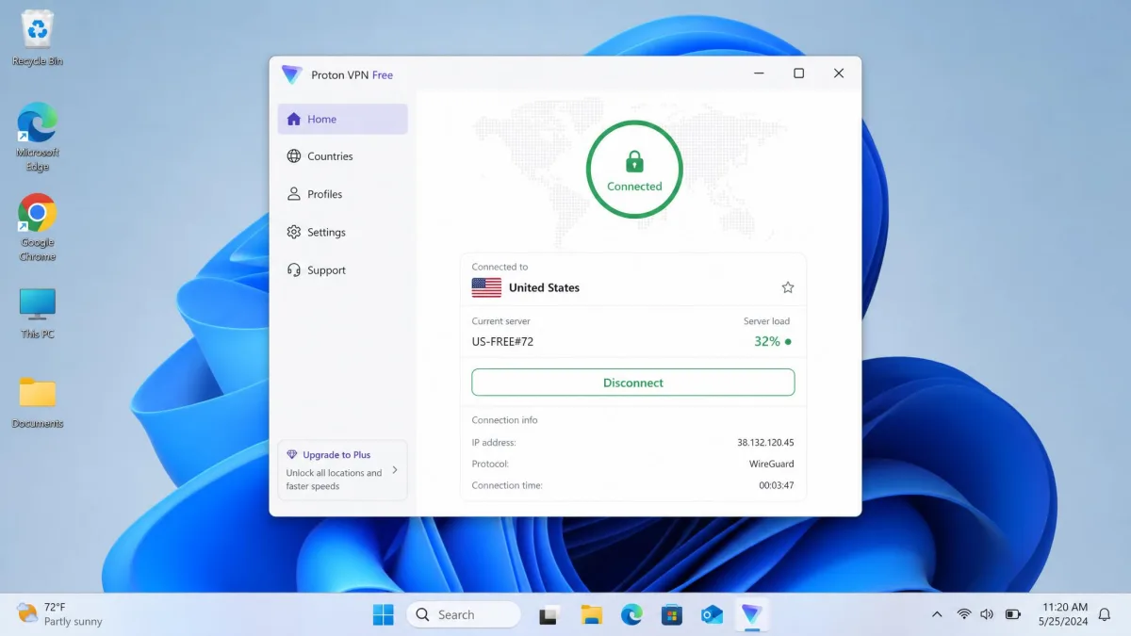This screenshot has width=1131, height=636.
Task: Open the Countries list
Action: coord(342,156)
